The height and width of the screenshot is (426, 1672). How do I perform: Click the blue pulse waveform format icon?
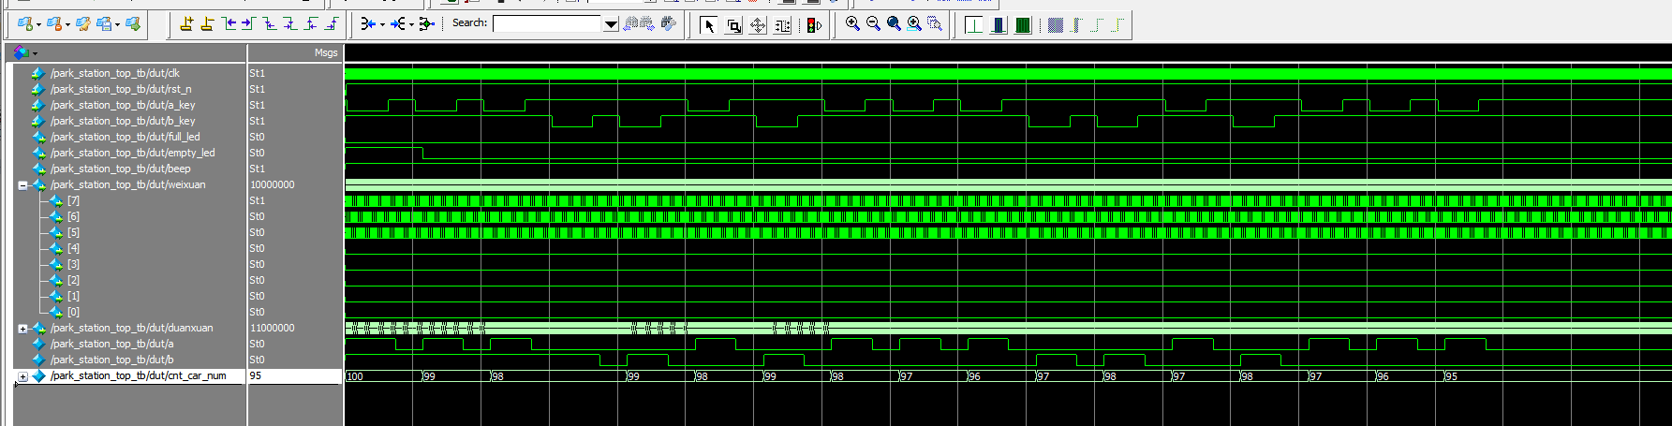click(999, 25)
